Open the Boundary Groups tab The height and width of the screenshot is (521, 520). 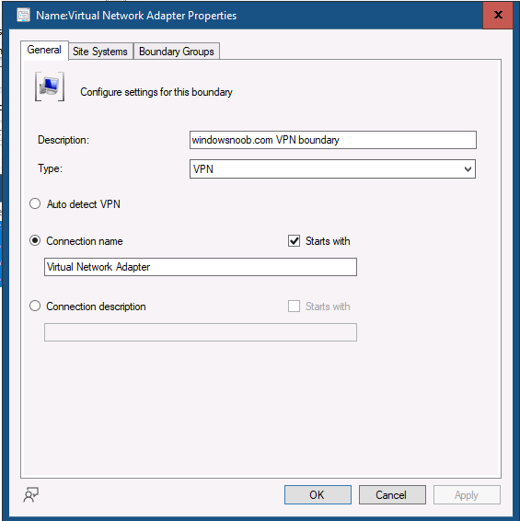(x=177, y=52)
